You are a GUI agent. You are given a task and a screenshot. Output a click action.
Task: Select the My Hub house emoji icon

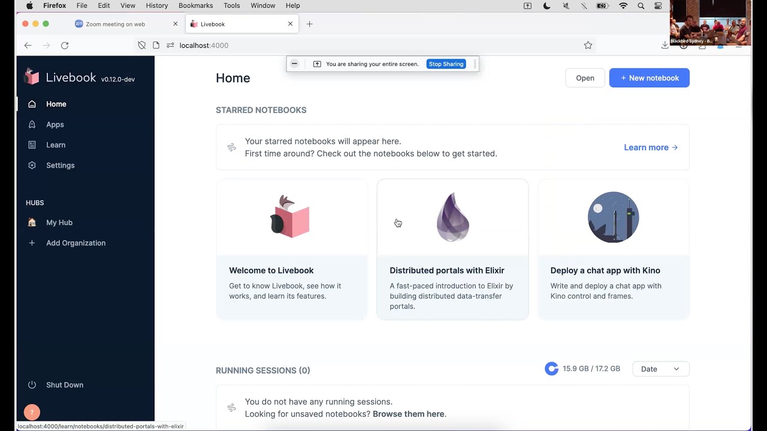[x=32, y=223]
